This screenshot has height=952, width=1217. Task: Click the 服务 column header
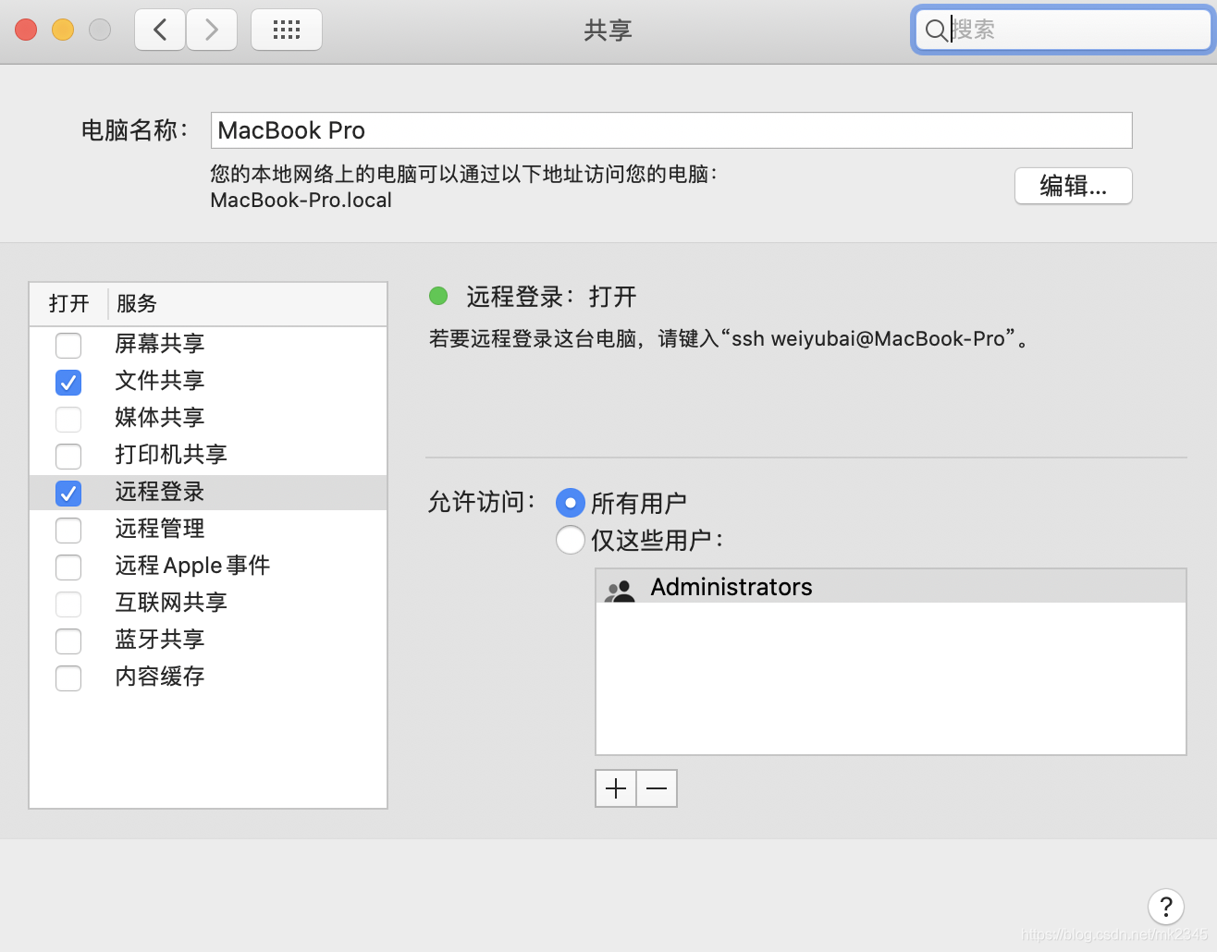pos(137,303)
